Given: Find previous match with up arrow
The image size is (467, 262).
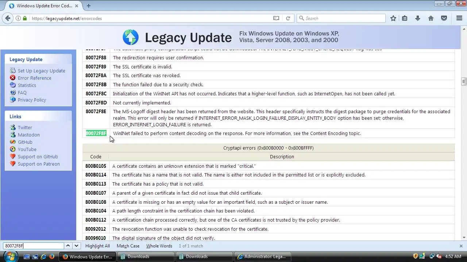Looking at the screenshot, I should [x=68, y=246].
